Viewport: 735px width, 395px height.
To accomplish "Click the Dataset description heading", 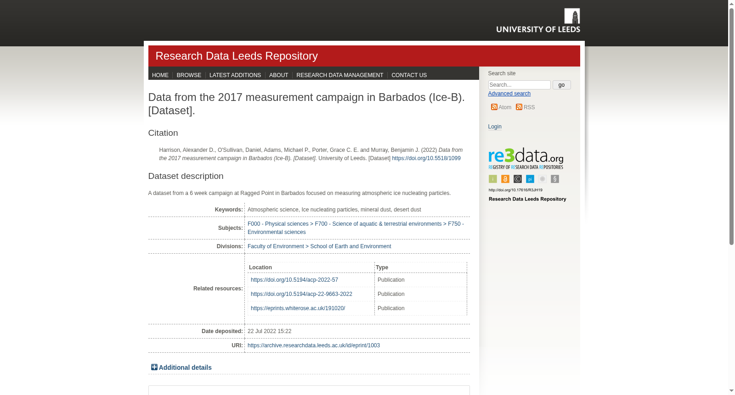I will tap(186, 176).
